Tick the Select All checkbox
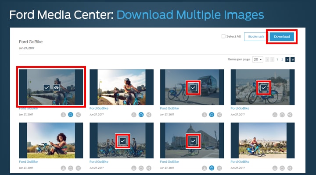The height and width of the screenshot is (175, 316). [x=223, y=36]
